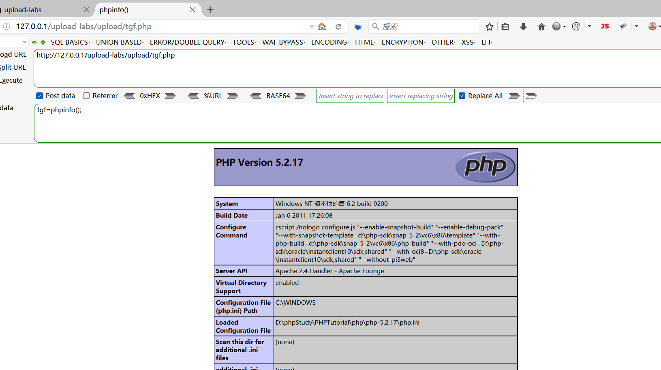Image resolution: width=661 pixels, height=370 pixels.
Task: Reload the page with the refresh icon
Action: pyautogui.click(x=338, y=27)
